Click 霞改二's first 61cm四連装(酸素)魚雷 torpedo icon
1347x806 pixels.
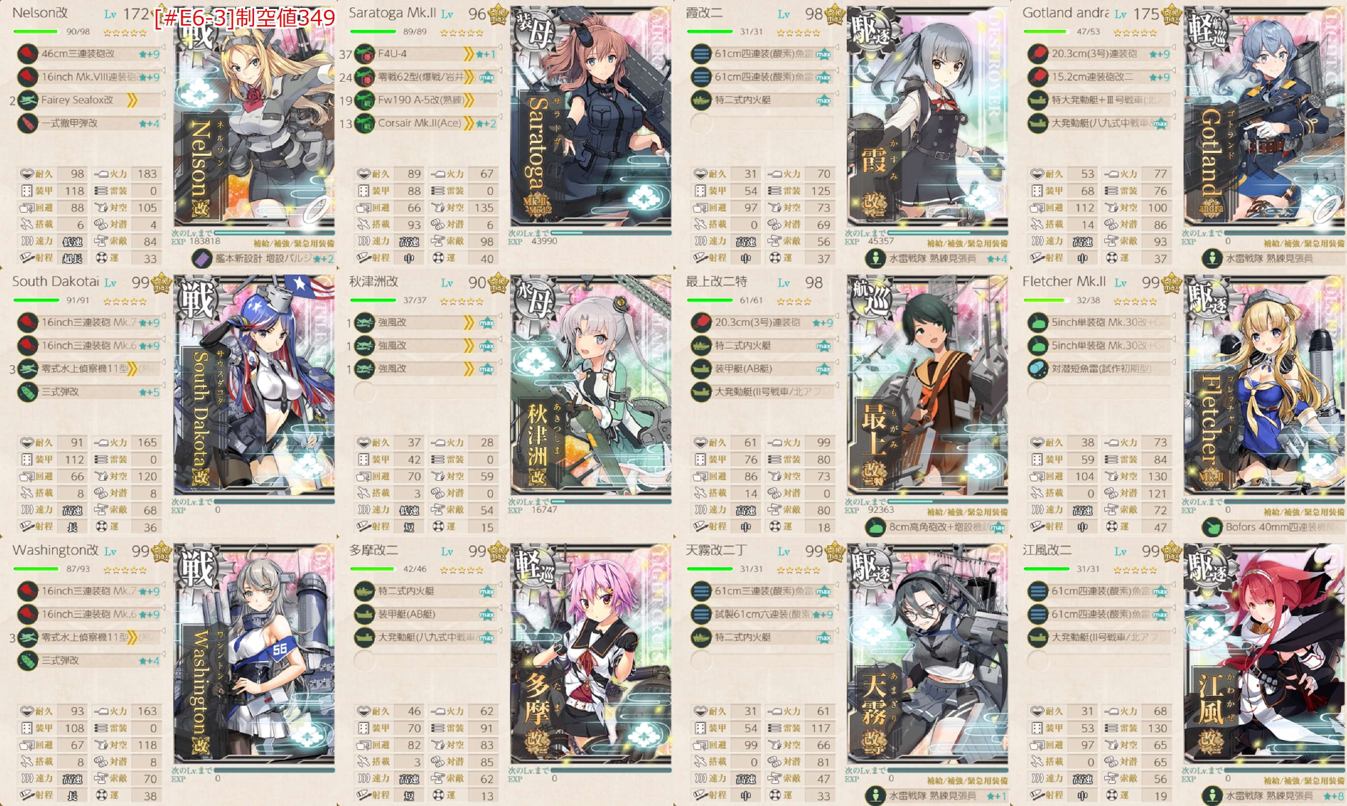tap(701, 54)
